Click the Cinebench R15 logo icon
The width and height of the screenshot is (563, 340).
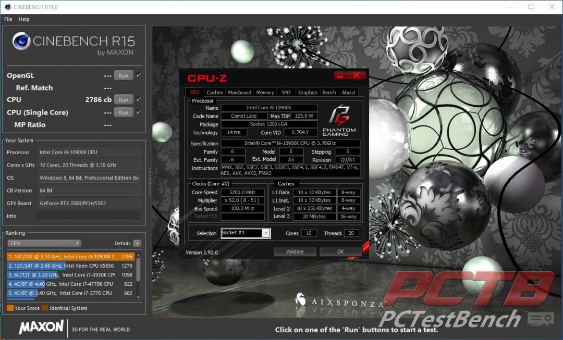tap(21, 41)
